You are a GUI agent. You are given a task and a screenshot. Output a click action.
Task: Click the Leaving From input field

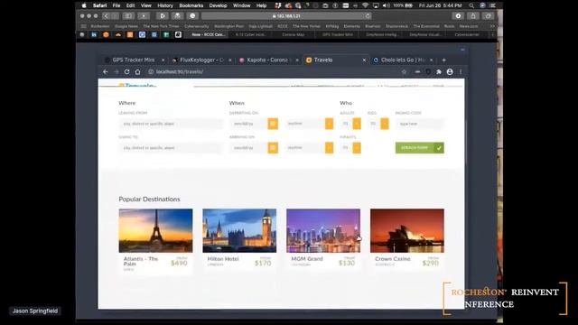point(171,124)
